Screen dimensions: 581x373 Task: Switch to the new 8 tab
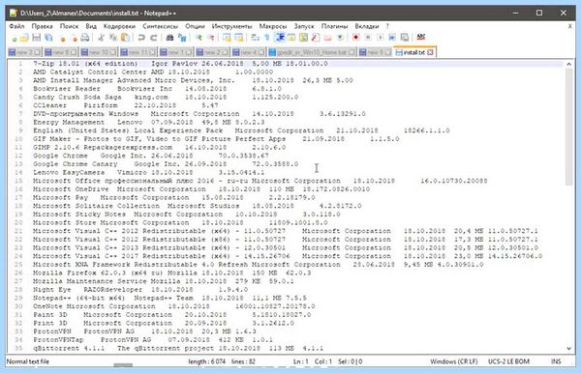tap(61, 52)
